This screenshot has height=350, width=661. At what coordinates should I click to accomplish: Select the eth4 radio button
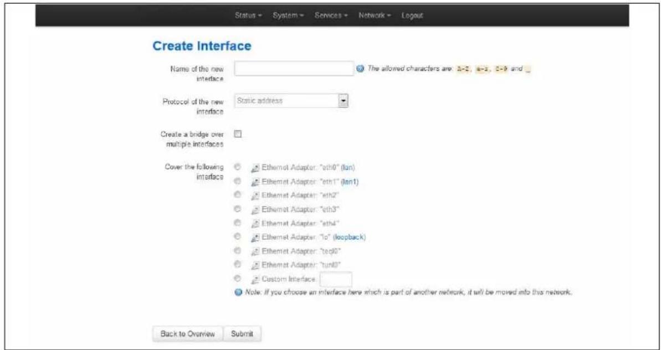click(238, 223)
